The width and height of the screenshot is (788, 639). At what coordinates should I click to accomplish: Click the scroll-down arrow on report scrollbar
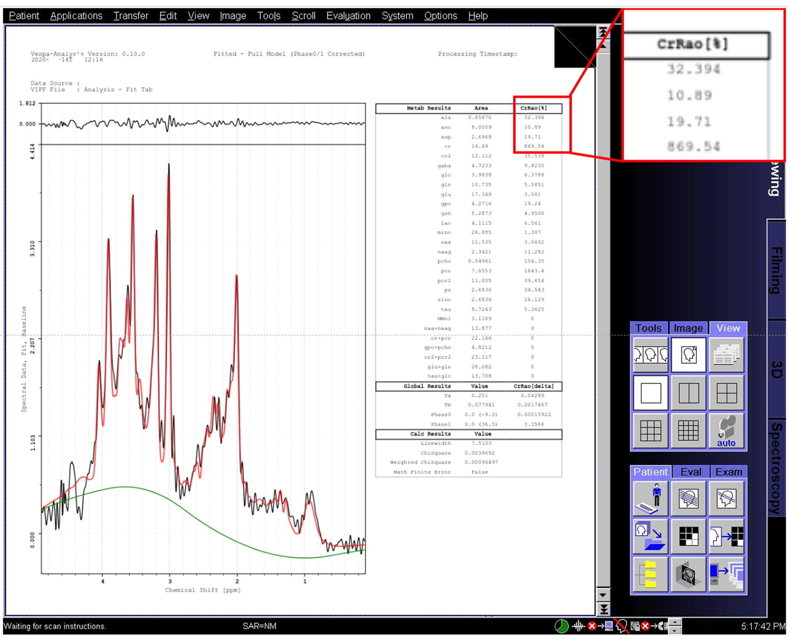coord(603,595)
